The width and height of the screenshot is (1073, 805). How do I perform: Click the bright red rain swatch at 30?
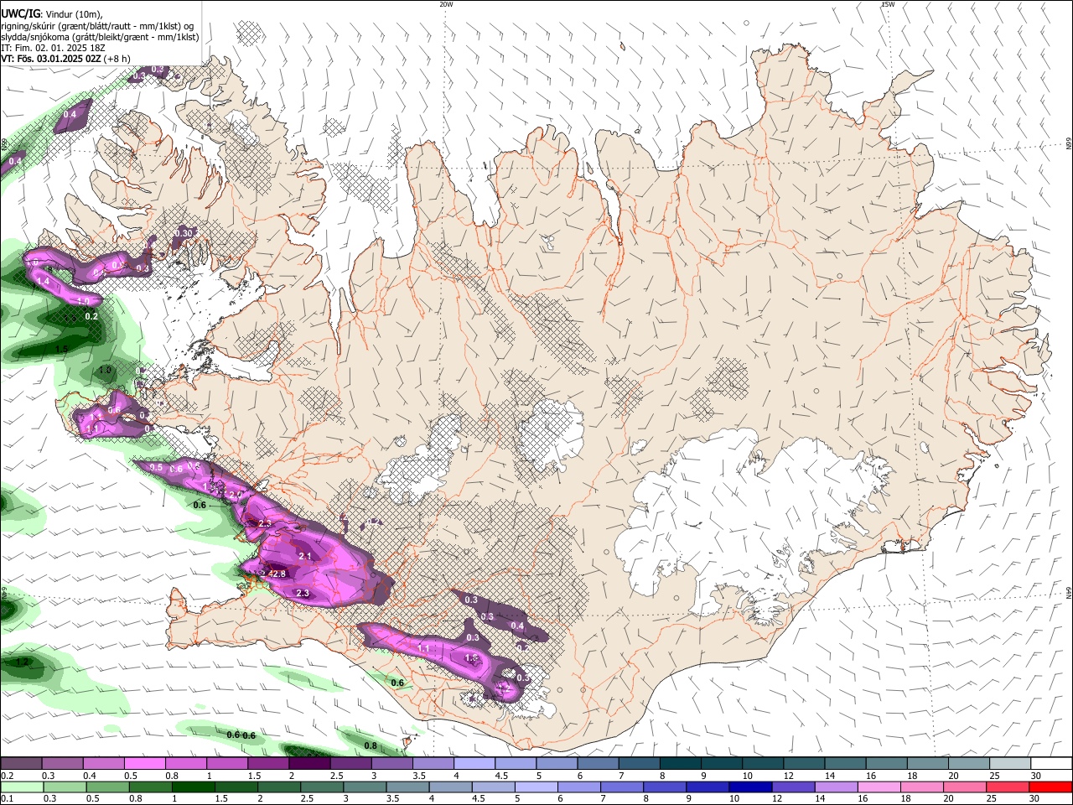click(1051, 787)
